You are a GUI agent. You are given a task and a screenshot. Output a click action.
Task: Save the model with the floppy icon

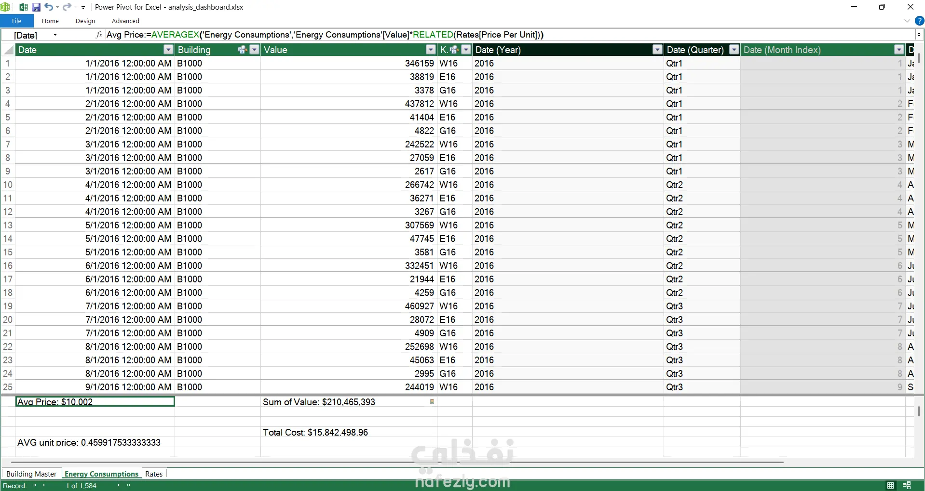pyautogui.click(x=36, y=7)
